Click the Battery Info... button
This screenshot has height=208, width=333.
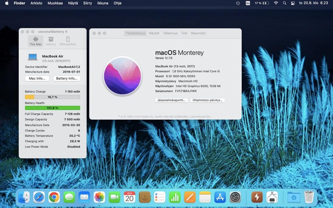tap(67, 78)
